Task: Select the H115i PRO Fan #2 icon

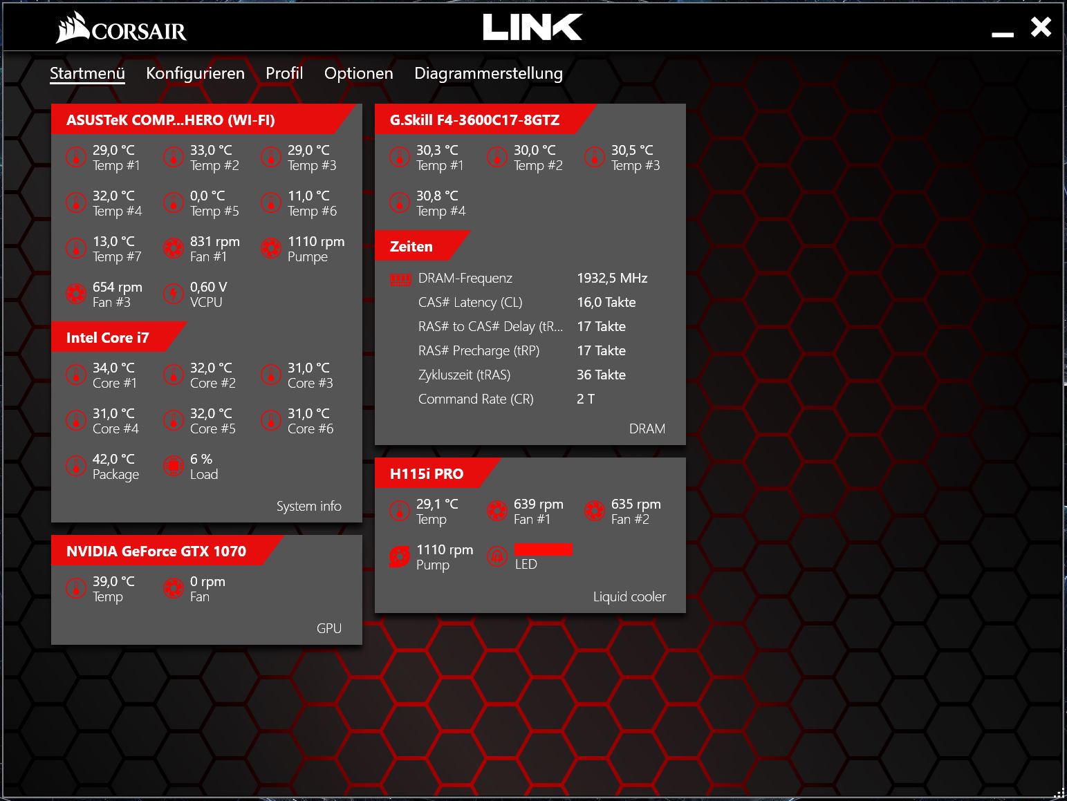Action: tap(594, 511)
